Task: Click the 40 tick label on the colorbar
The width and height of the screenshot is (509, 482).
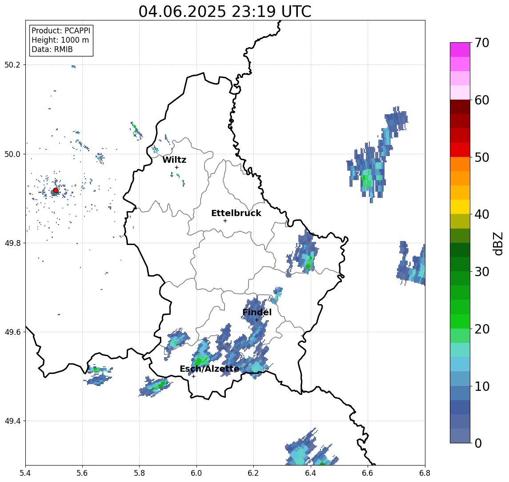Action: [x=482, y=214]
